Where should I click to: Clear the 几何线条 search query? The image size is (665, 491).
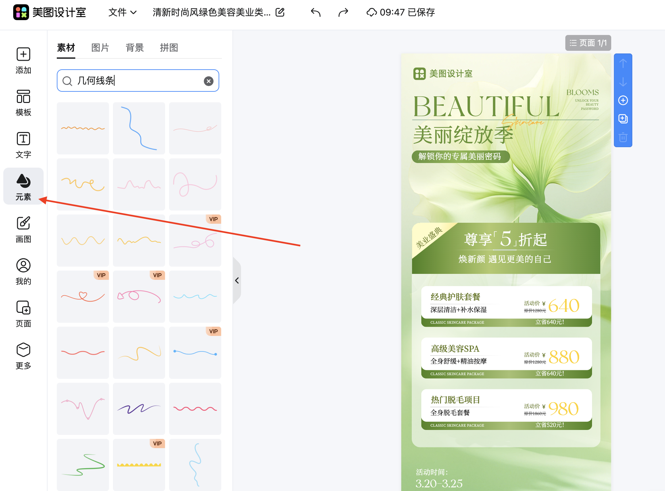[x=208, y=81]
